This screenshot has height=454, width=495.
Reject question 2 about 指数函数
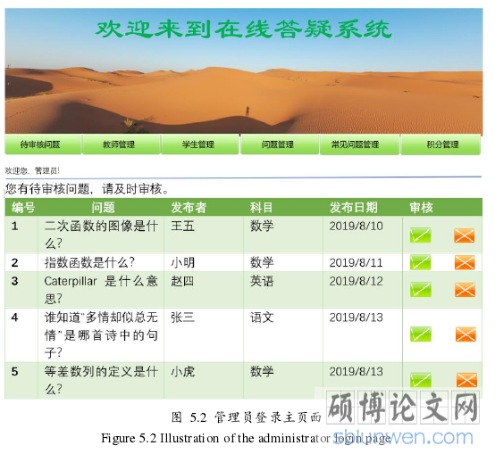tap(465, 262)
